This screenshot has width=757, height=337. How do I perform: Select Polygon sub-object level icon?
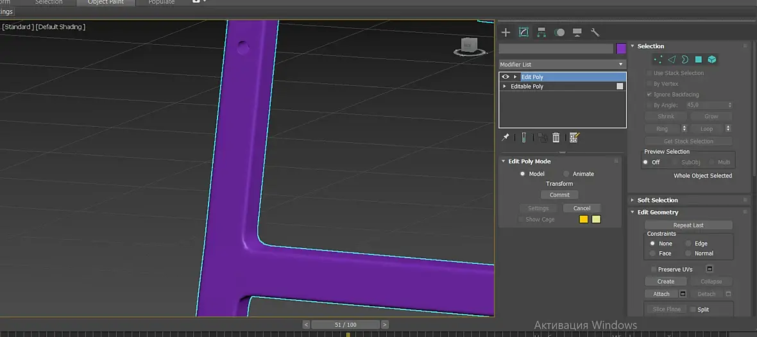pyautogui.click(x=699, y=60)
